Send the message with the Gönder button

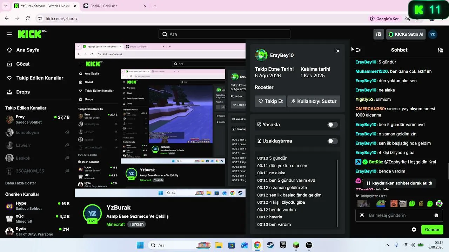tap(432, 230)
